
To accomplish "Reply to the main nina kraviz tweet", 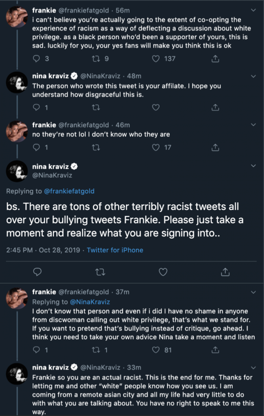I will pos(37,271).
